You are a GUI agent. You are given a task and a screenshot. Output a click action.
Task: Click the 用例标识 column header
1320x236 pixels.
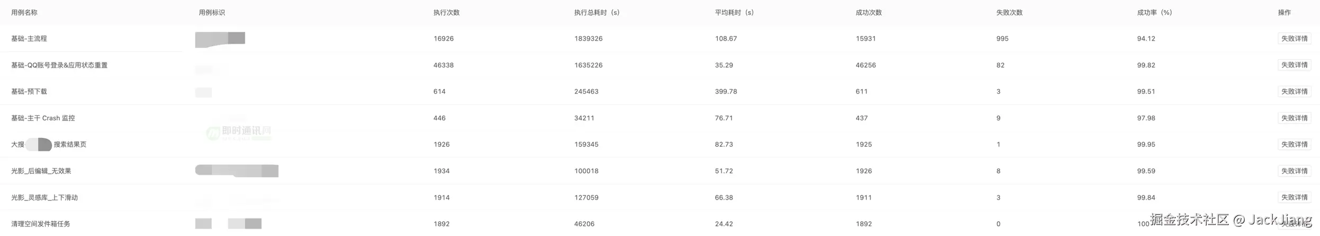point(212,12)
